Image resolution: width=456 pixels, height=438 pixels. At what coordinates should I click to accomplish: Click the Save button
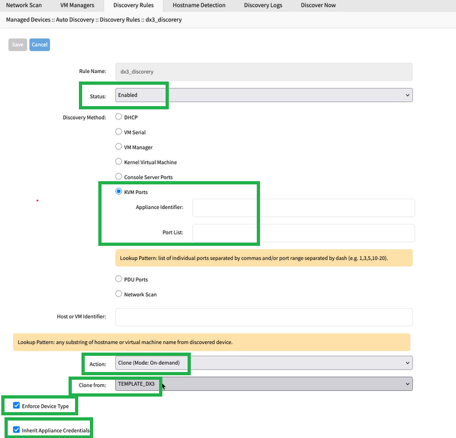(17, 45)
